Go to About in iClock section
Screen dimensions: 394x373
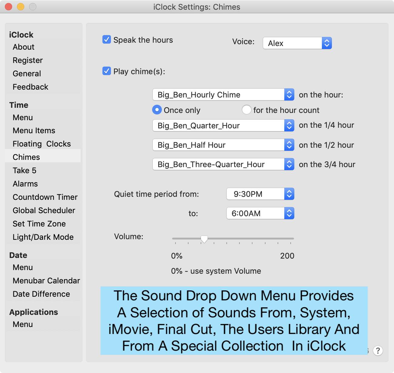[x=24, y=47]
